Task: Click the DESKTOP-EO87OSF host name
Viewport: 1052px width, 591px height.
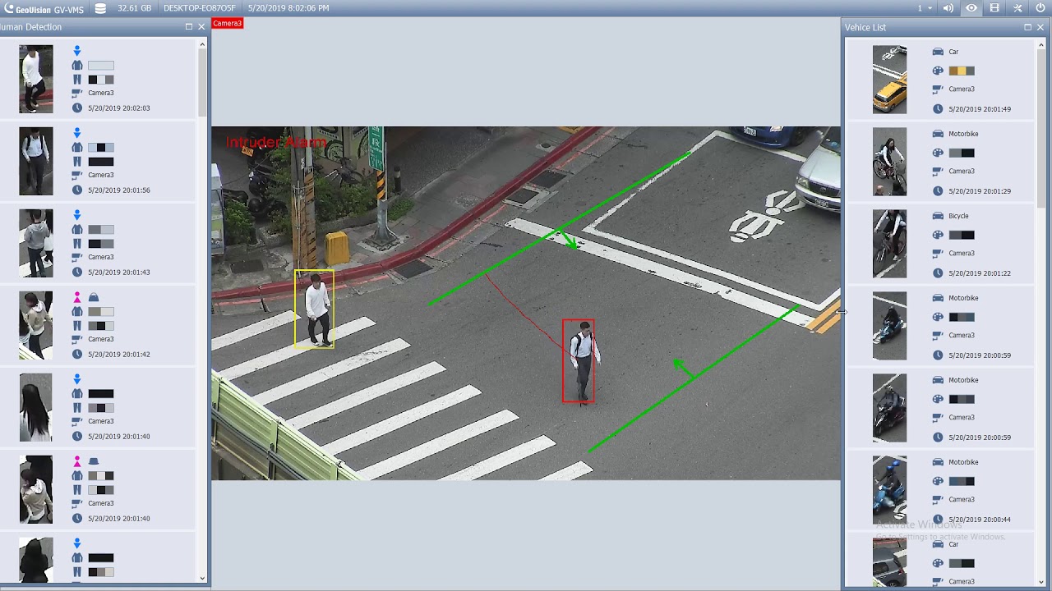Action: [x=199, y=8]
